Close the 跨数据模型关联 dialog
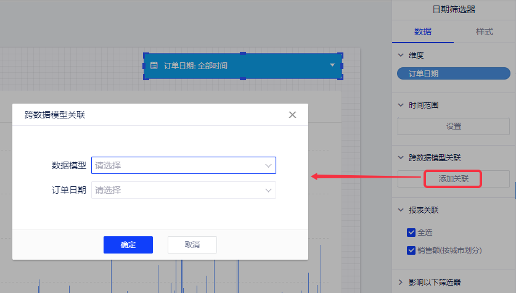 click(292, 115)
